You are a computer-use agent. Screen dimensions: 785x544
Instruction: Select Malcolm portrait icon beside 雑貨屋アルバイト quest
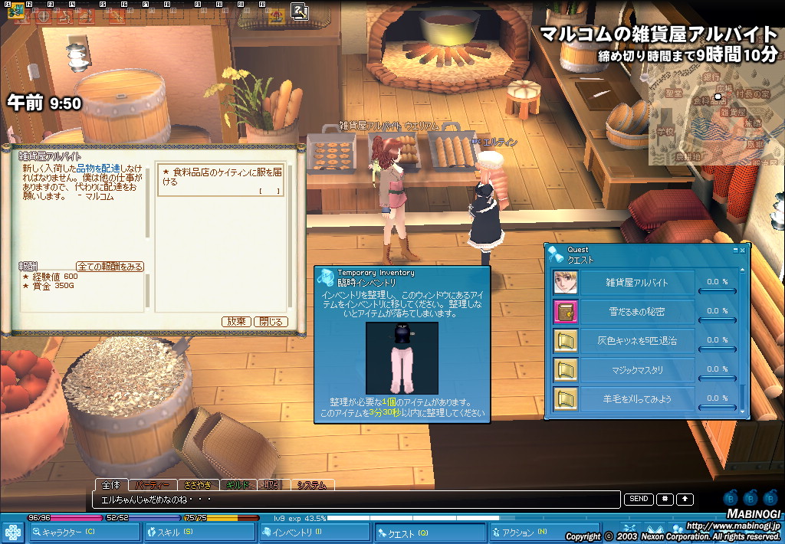[x=565, y=282]
